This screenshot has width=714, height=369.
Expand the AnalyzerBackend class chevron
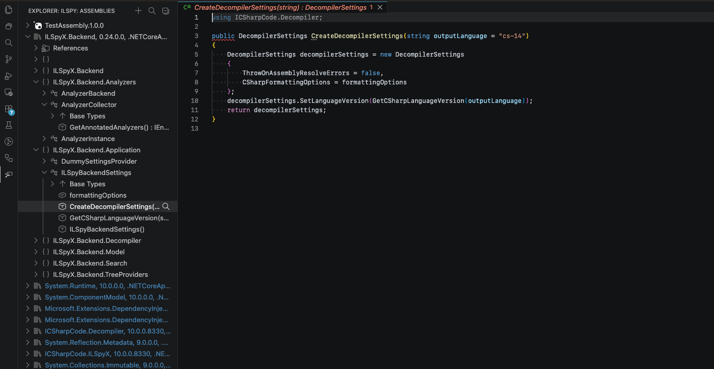click(44, 93)
